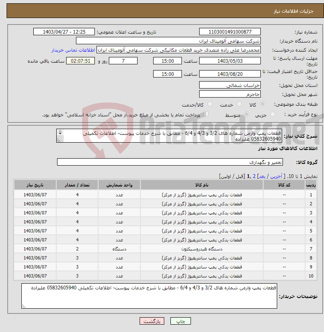Go to page 2 of results
Image resolution: width=324 pixels, height=332 pixels.
point(254,176)
